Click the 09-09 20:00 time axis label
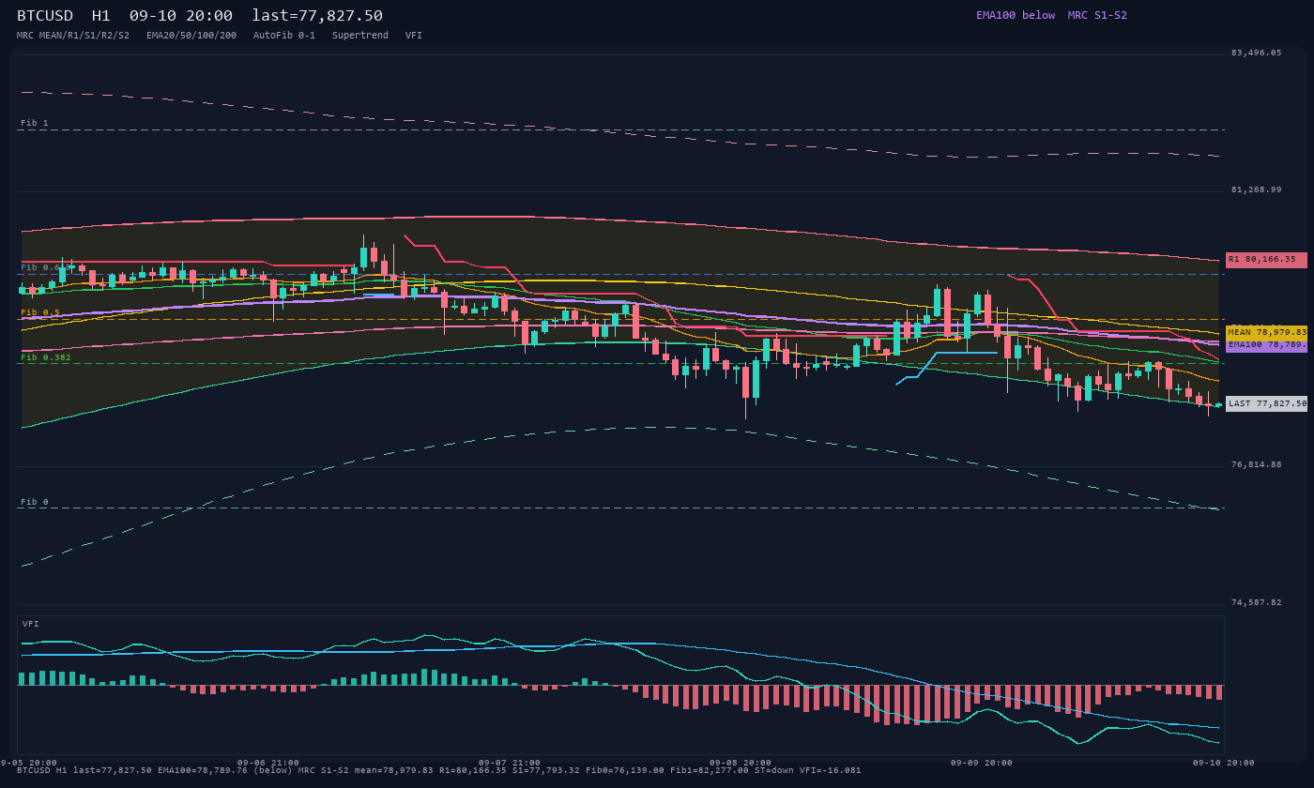 point(982,763)
